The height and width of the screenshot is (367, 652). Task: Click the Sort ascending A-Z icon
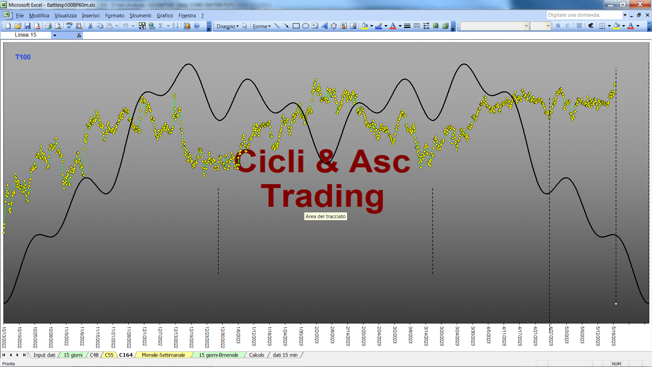pyautogui.click(x=175, y=26)
